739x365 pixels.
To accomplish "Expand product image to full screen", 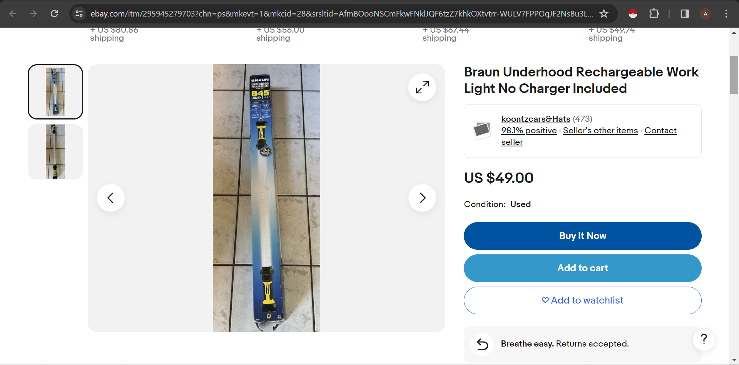I will click(x=422, y=87).
